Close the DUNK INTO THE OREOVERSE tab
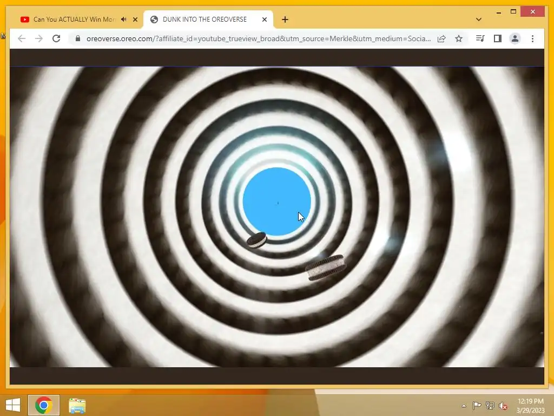Viewport: 554px width, 416px height. point(264,19)
